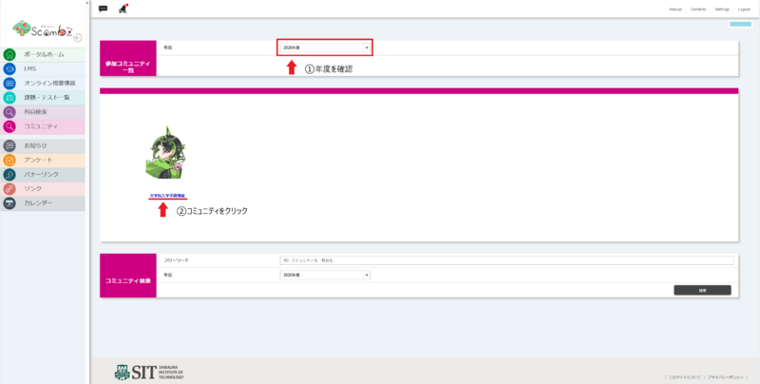Click the Portal Home (ポータルホーム) icon
The height and width of the screenshot is (384, 760).
(x=9, y=54)
